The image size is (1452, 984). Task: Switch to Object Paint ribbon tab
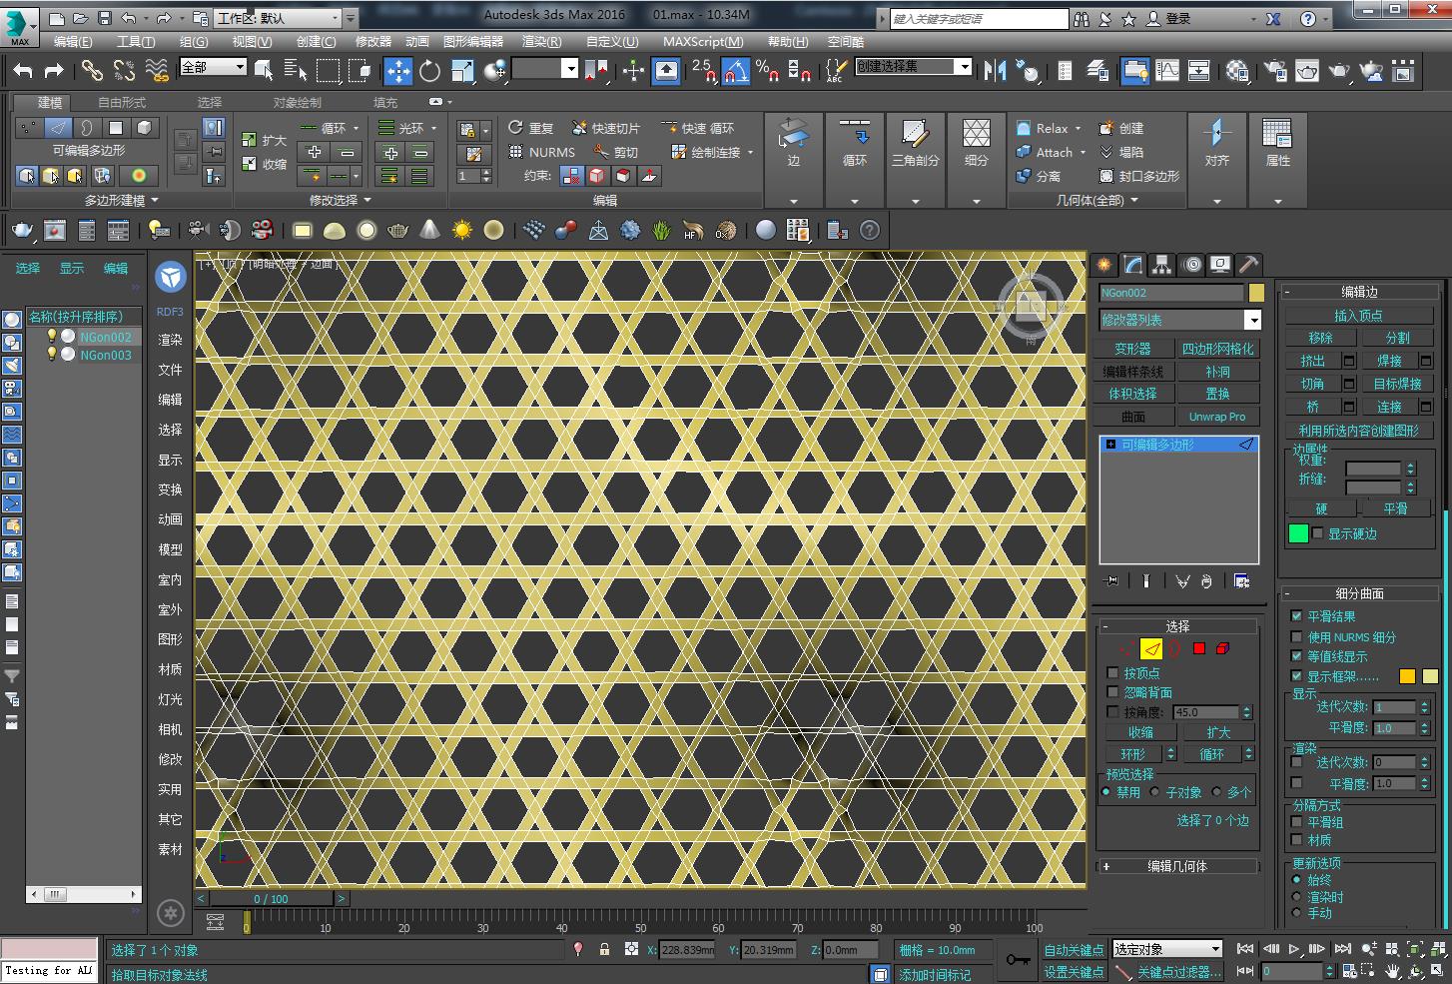297,102
